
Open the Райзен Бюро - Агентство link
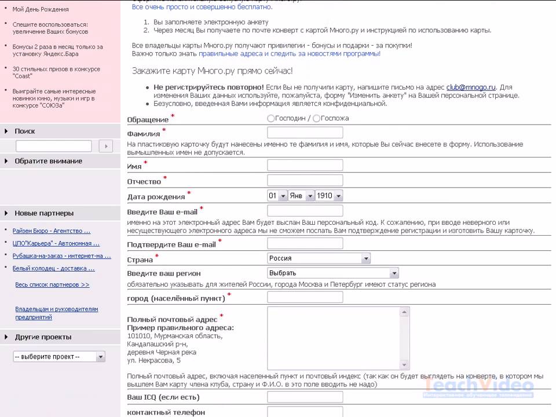click(x=52, y=231)
